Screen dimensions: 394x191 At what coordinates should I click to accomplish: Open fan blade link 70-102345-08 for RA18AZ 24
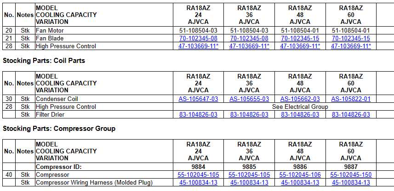198,39
